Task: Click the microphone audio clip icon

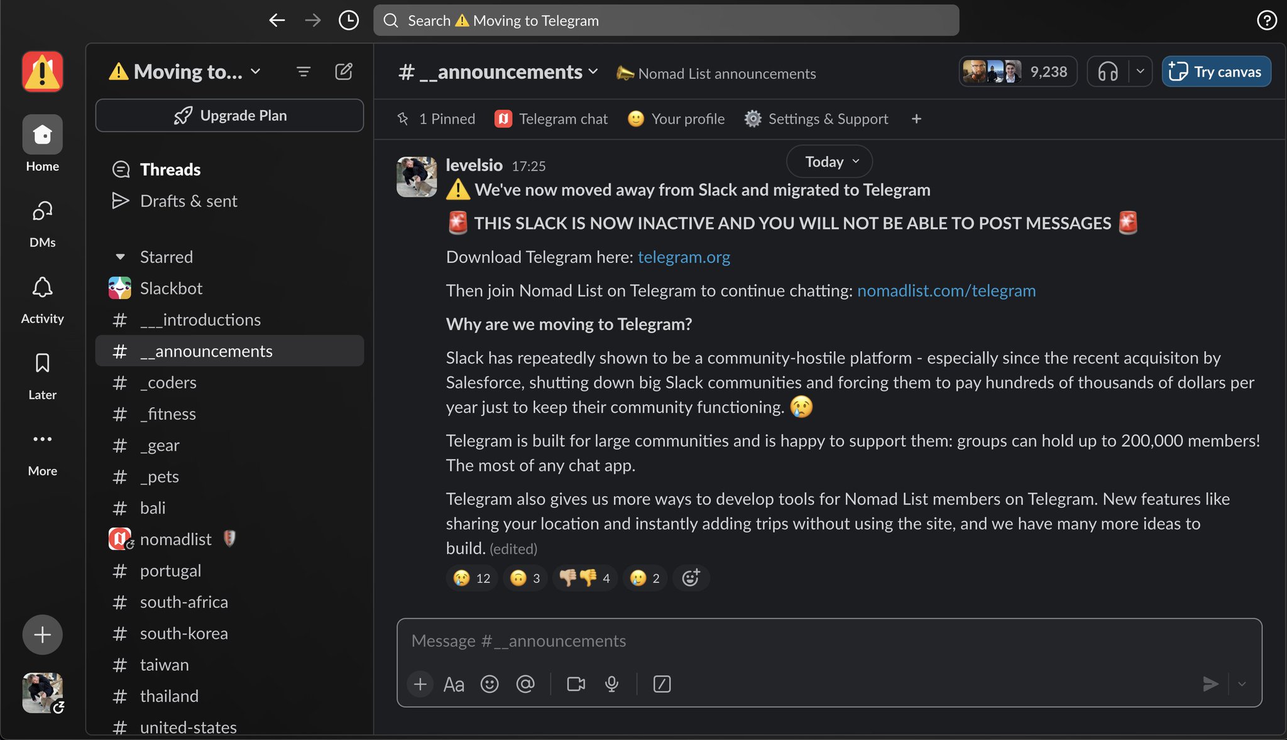Action: coord(611,684)
